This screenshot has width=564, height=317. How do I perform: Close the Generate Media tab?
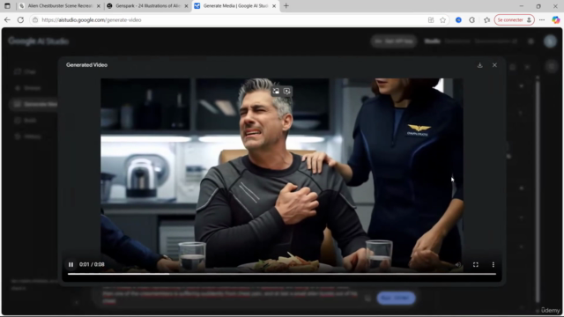[x=274, y=6]
